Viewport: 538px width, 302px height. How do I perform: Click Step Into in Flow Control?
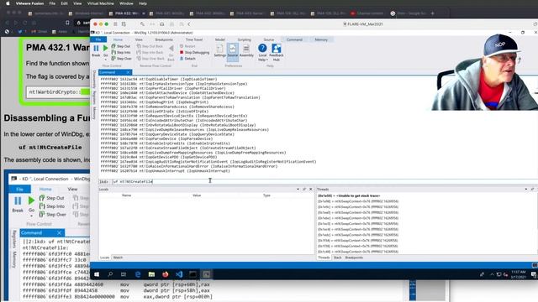pyautogui.click(x=121, y=52)
